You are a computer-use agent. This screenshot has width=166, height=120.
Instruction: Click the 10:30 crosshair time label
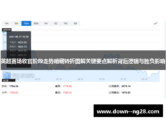click(x=9, y=81)
